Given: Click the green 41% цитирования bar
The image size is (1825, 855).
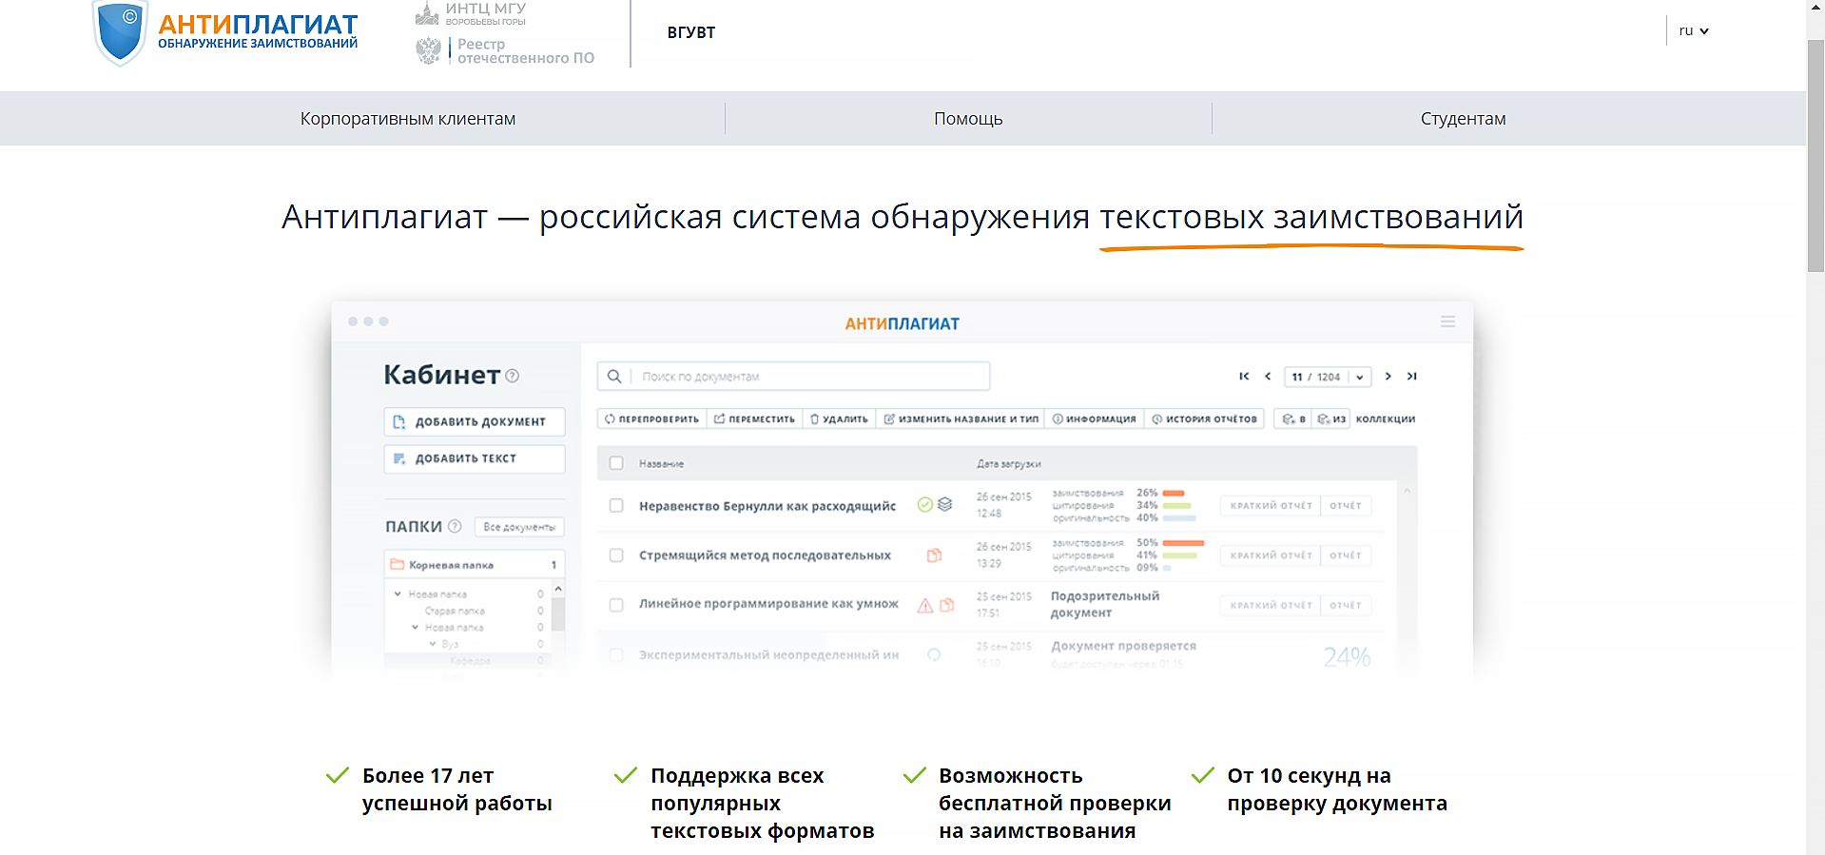Looking at the screenshot, I should (1179, 555).
